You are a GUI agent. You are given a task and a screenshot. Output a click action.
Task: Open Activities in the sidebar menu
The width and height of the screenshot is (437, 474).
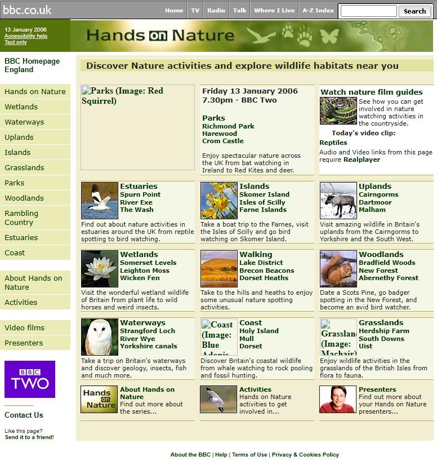point(35,302)
